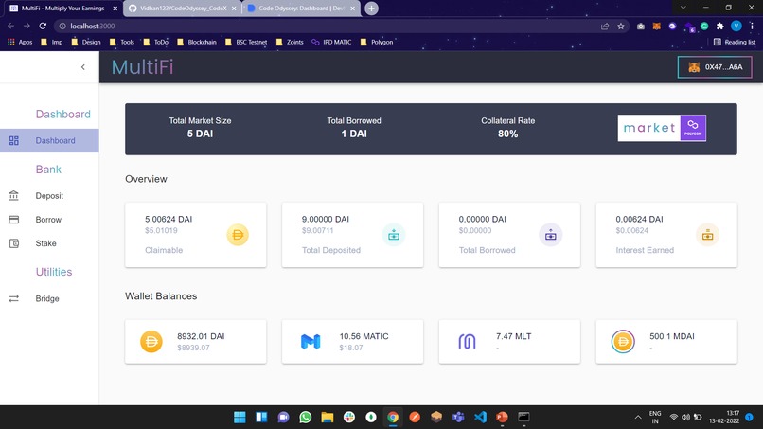
Task: Open the Tools bookmarks folder
Action: pyautogui.click(x=122, y=42)
